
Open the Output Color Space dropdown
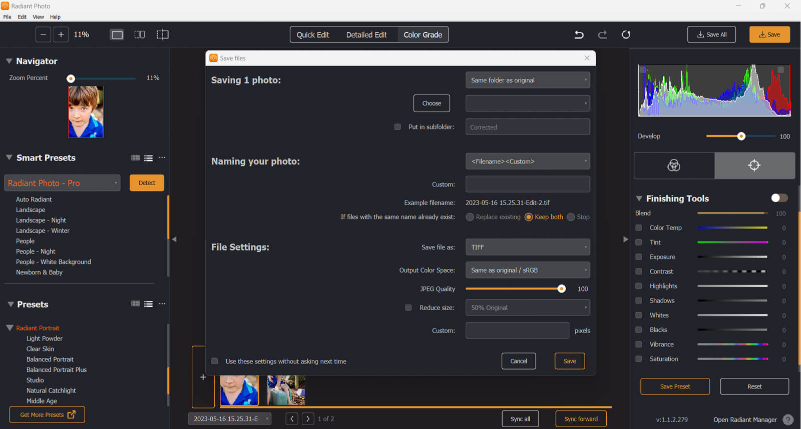pyautogui.click(x=528, y=270)
